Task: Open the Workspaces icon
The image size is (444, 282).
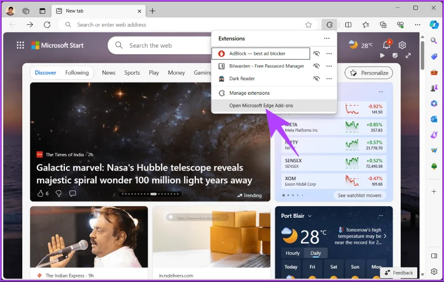Action: [26, 11]
